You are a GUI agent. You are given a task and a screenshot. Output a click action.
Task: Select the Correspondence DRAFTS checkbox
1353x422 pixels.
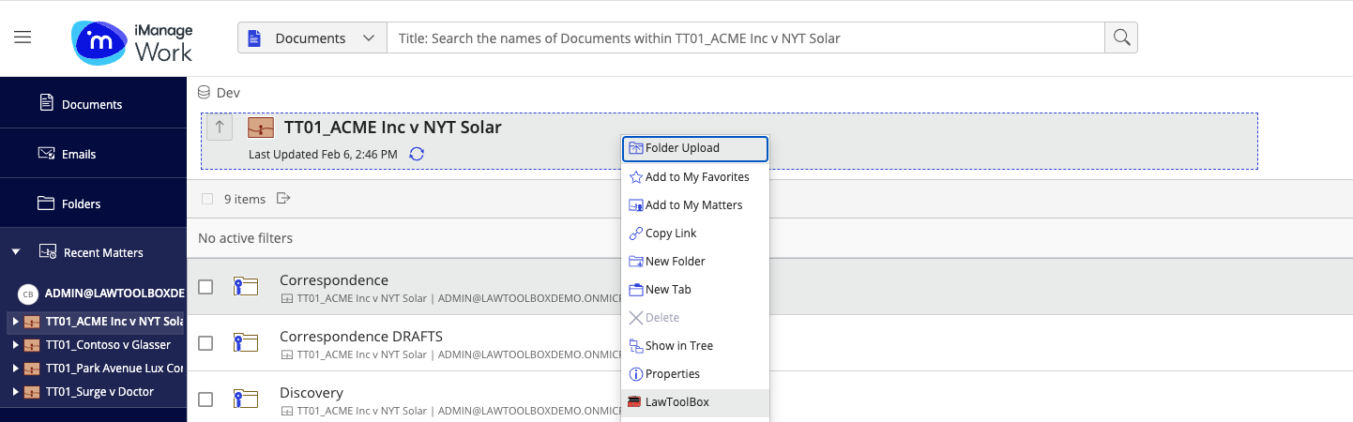tap(206, 343)
